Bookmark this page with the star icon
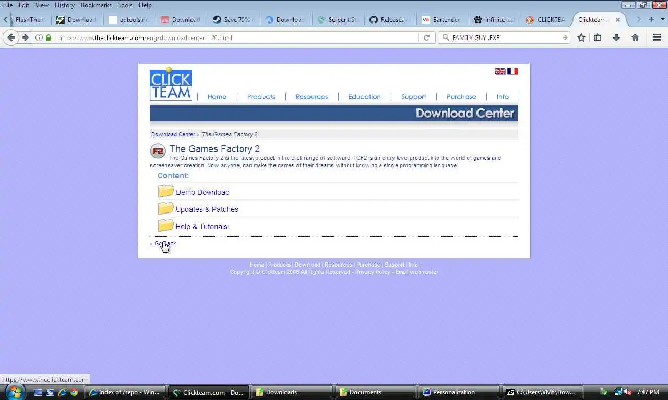Image resolution: width=668 pixels, height=400 pixels. point(581,37)
